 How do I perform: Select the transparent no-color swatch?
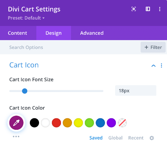122,123
